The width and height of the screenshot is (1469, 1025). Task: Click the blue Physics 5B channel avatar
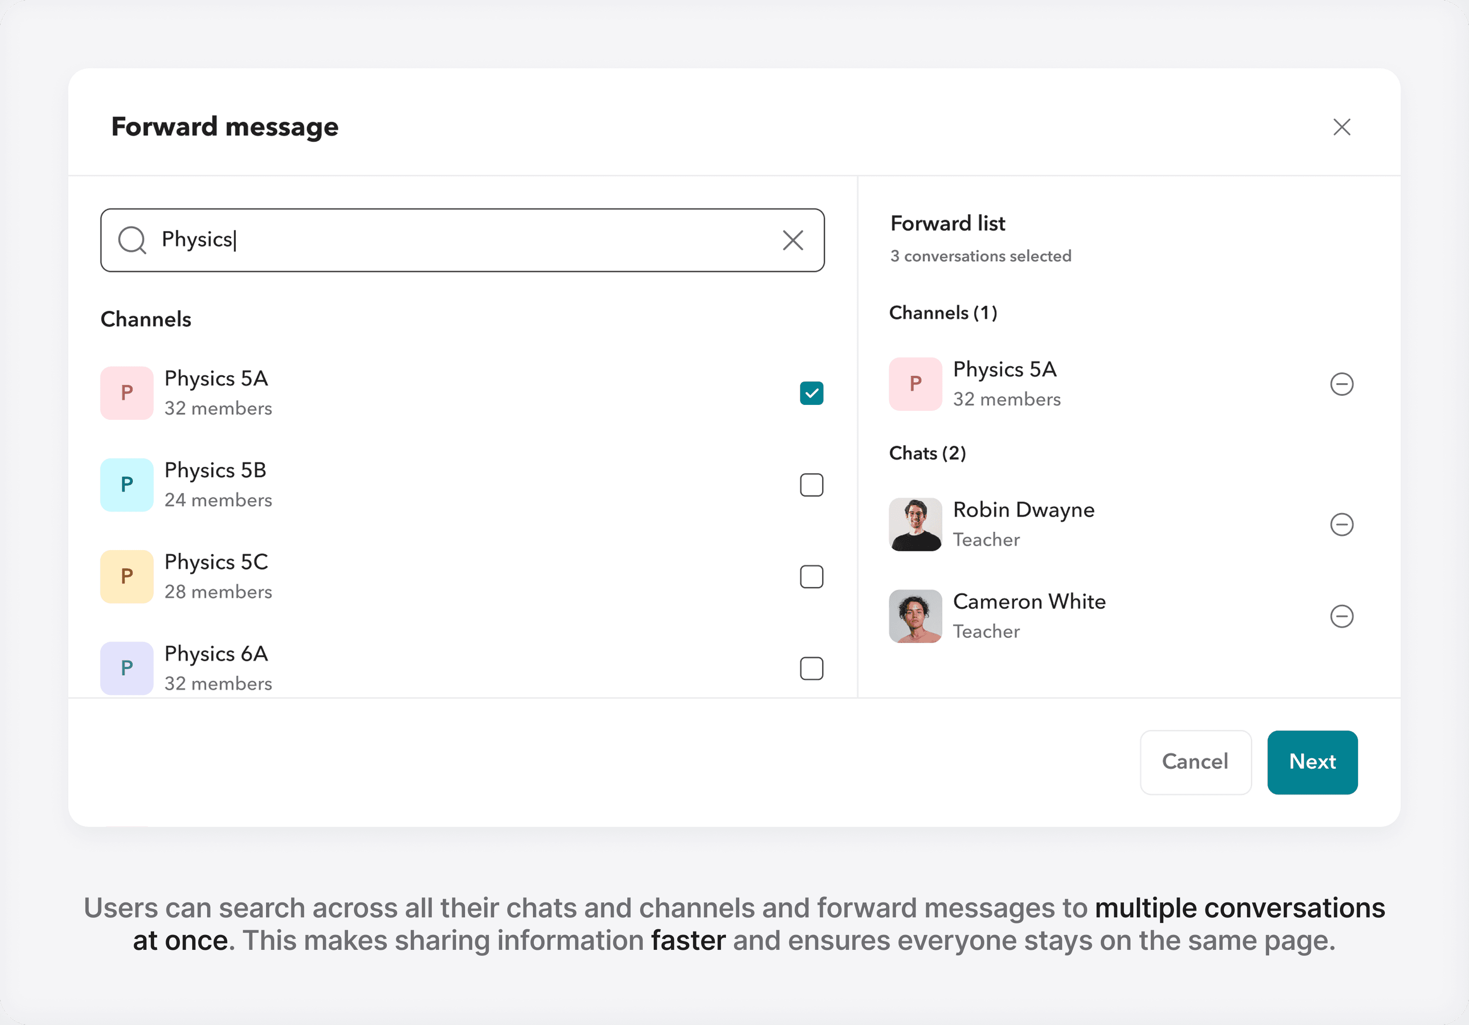point(127,485)
